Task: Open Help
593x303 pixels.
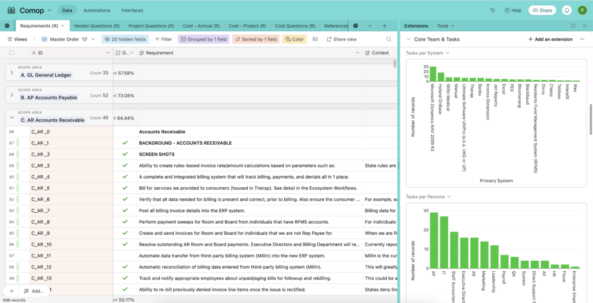Action: coord(513,10)
